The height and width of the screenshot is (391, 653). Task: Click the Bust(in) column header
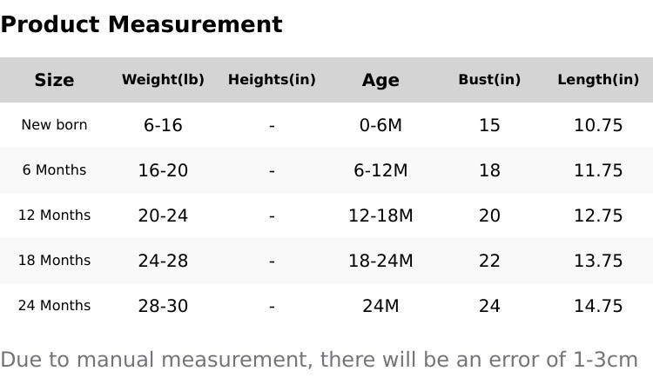point(489,80)
